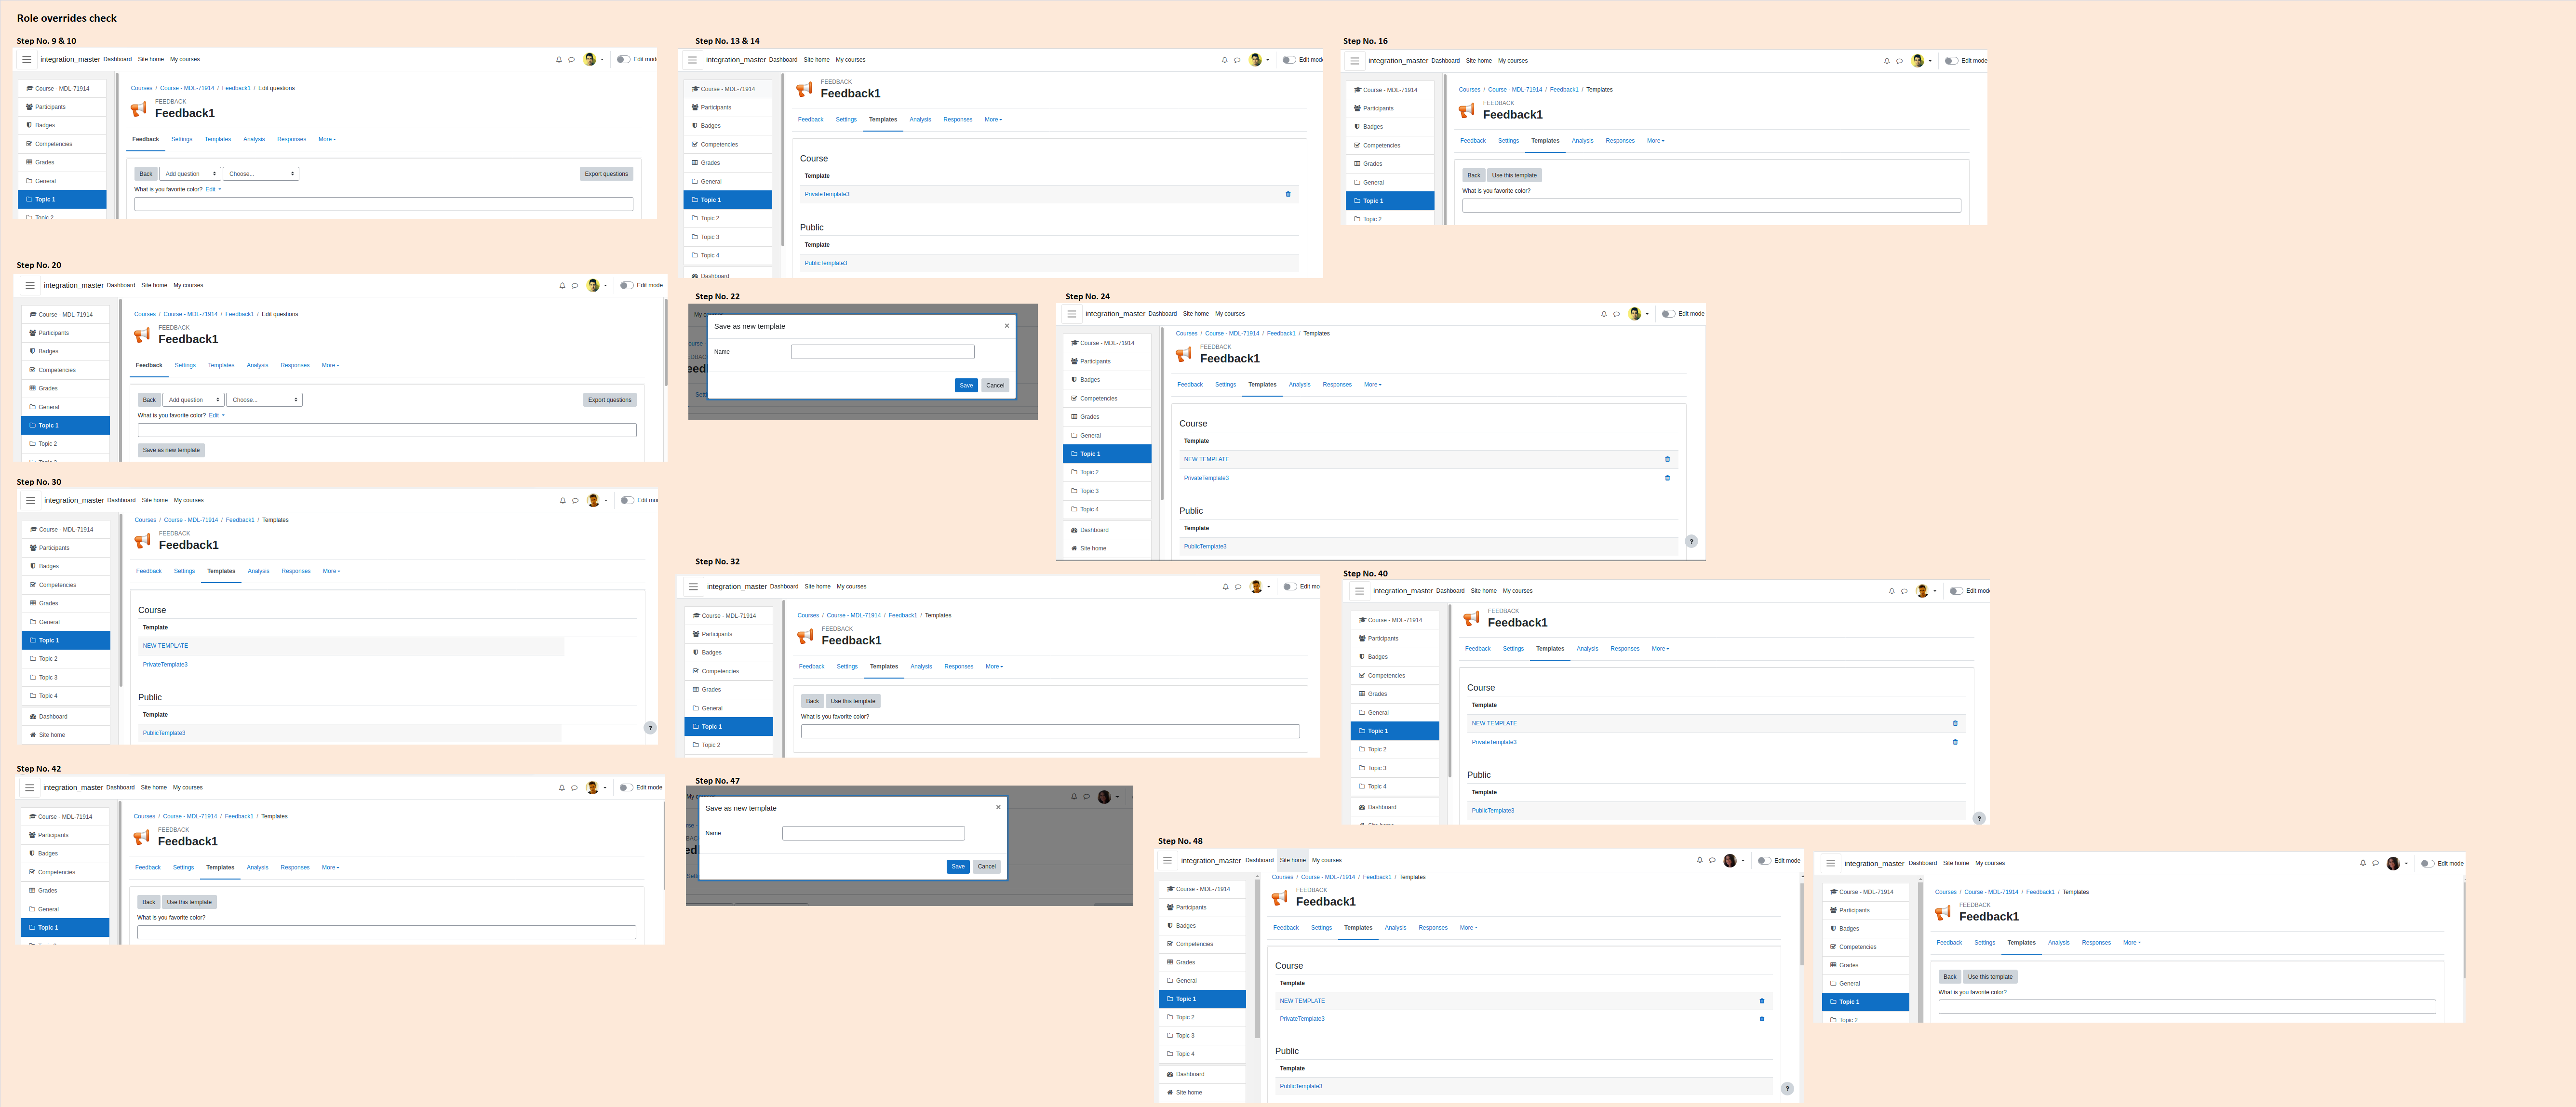Open hamburger menu in Step No. 16 screenshot
This screenshot has height=1107, width=2576.
(1354, 61)
